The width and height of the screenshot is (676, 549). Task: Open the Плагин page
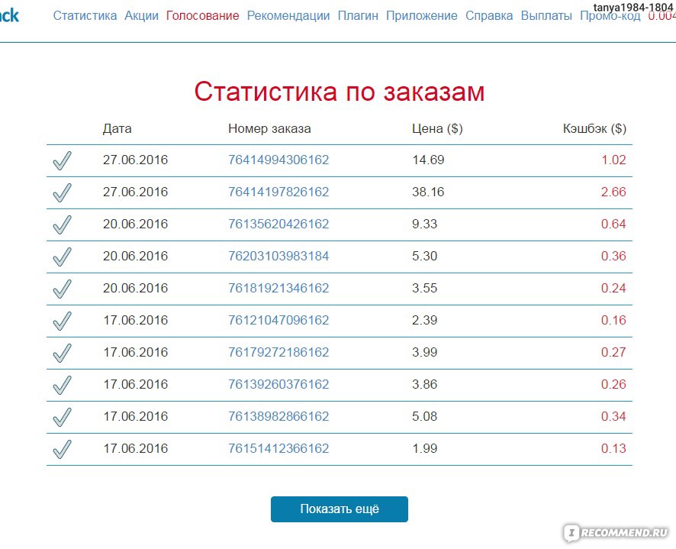[x=358, y=16]
